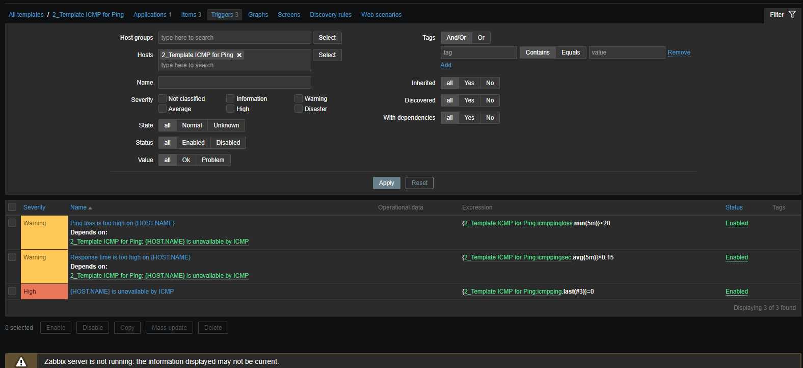
Task: Open the Applications tab
Action: (x=150, y=15)
